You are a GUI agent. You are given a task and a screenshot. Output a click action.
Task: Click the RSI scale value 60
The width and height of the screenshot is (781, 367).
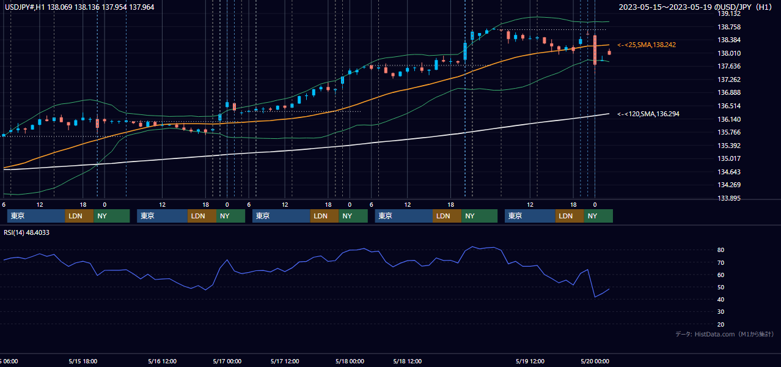pos(721,275)
